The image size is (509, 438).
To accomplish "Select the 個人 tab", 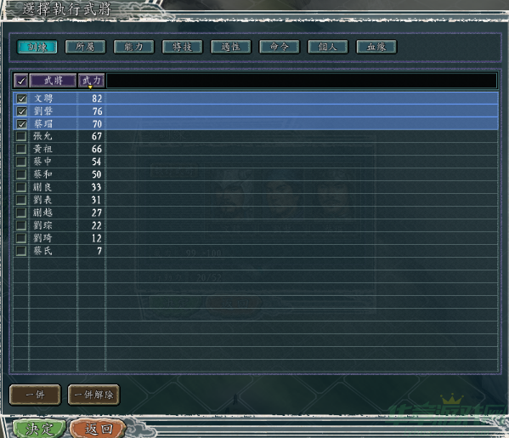I will click(x=328, y=47).
